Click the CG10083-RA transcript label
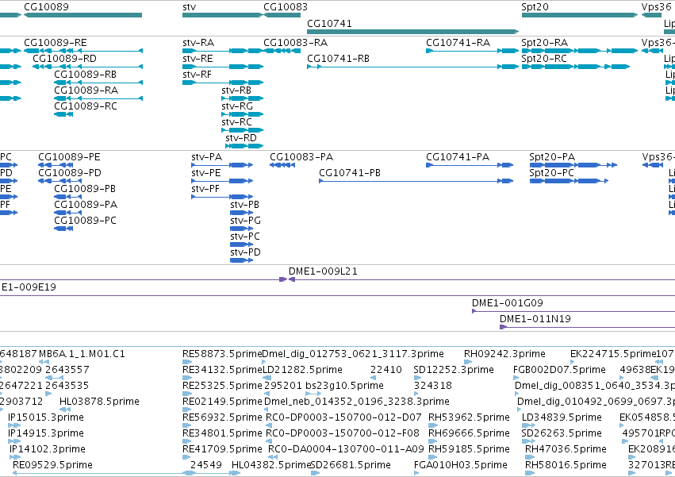The height and width of the screenshot is (477, 675). click(x=295, y=43)
